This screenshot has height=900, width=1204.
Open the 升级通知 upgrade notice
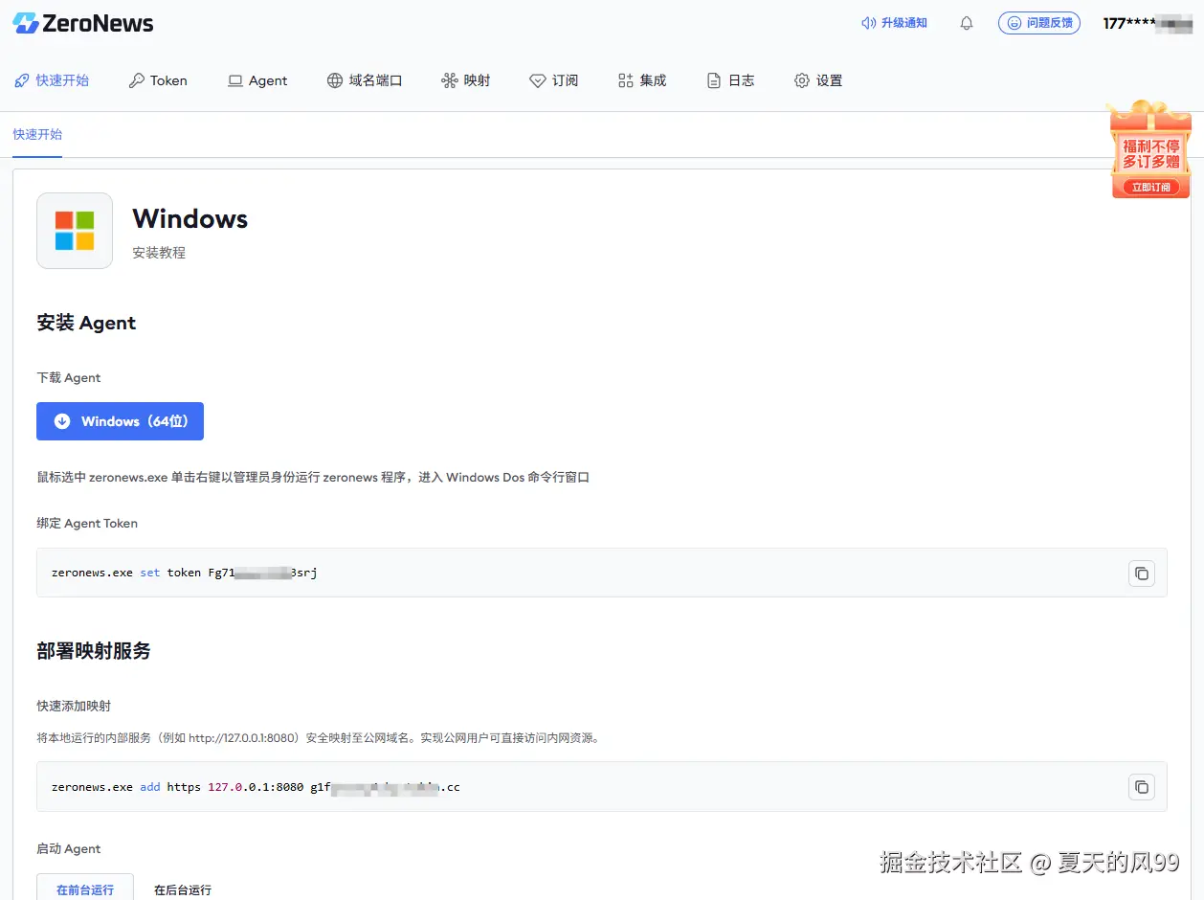coord(894,23)
